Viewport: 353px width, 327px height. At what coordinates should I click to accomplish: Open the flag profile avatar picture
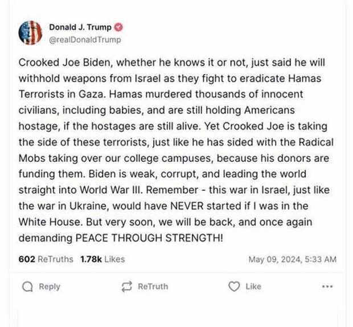(30, 32)
